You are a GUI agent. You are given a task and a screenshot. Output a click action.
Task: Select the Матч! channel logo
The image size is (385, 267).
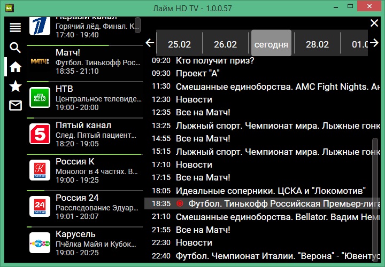coord(40,61)
